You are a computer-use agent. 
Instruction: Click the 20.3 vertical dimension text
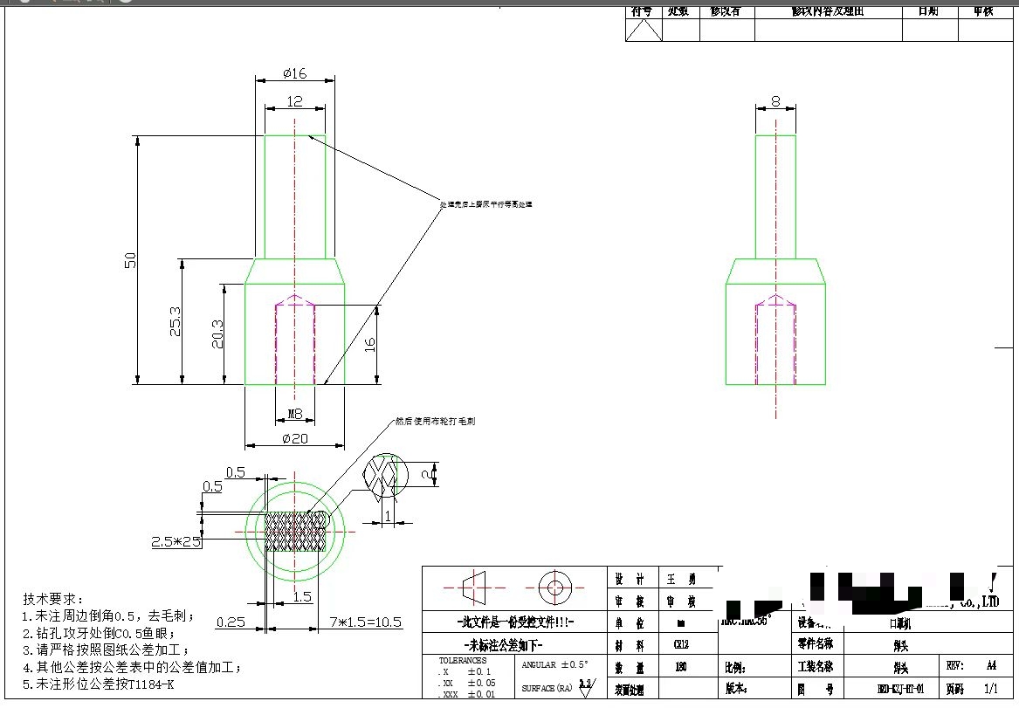pos(218,333)
